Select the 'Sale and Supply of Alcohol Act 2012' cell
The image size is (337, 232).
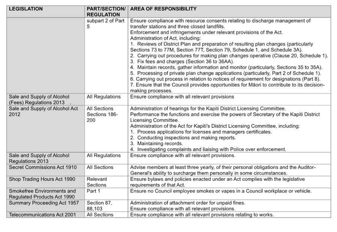pos(46,129)
